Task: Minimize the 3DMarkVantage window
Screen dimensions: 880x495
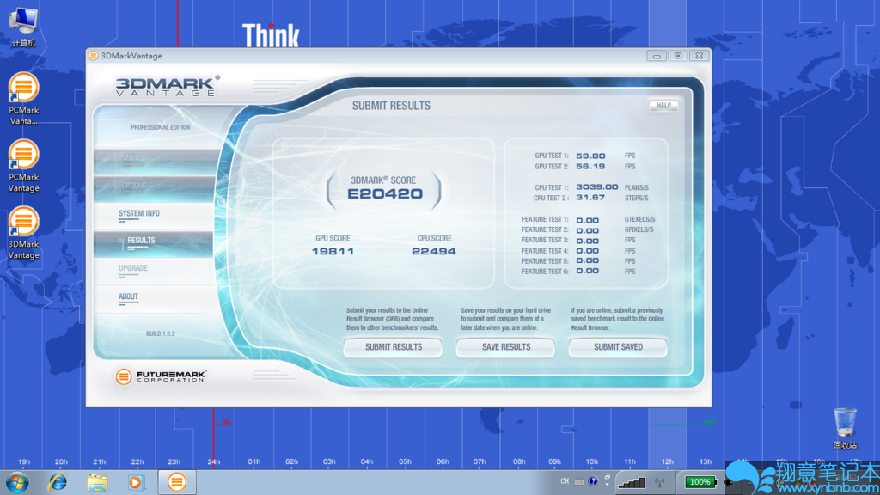Action: pyautogui.click(x=656, y=56)
